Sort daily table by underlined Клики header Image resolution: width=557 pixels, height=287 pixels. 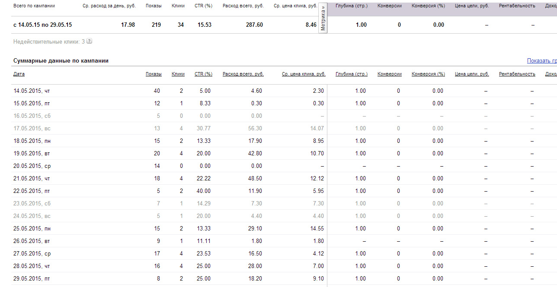178,74
